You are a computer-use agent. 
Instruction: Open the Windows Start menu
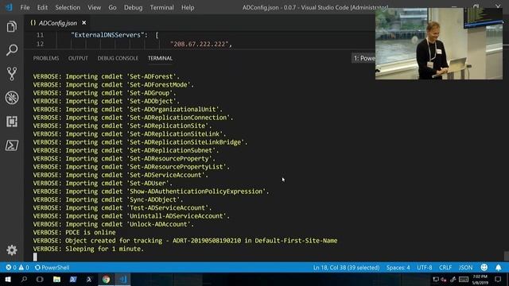(8, 279)
